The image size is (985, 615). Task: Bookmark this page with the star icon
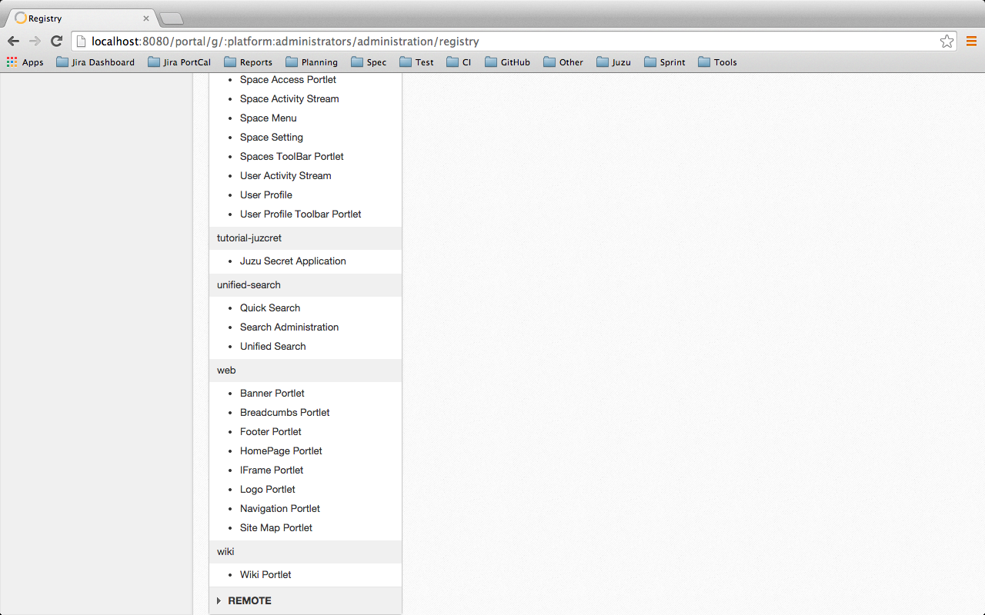click(x=947, y=42)
